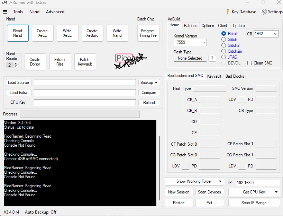The image size is (283, 216).
Task: Switch to the XeBuild Patches tab
Action: [x=191, y=26]
